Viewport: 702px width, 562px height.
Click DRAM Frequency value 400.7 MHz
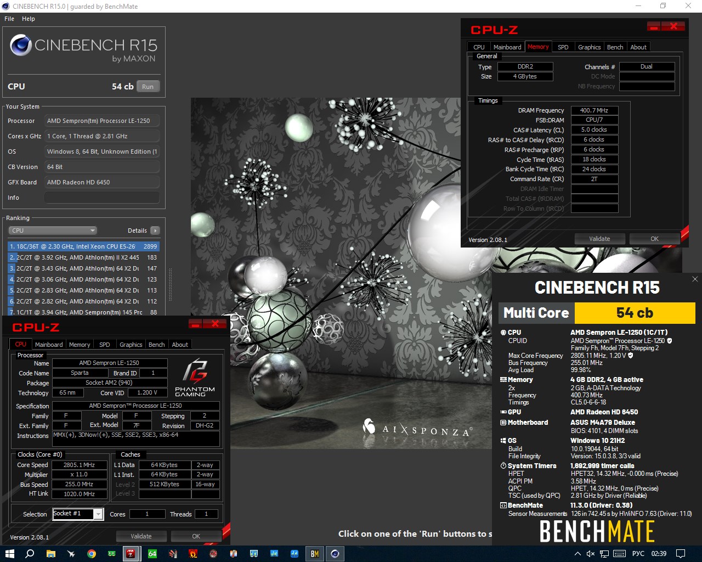click(x=595, y=110)
